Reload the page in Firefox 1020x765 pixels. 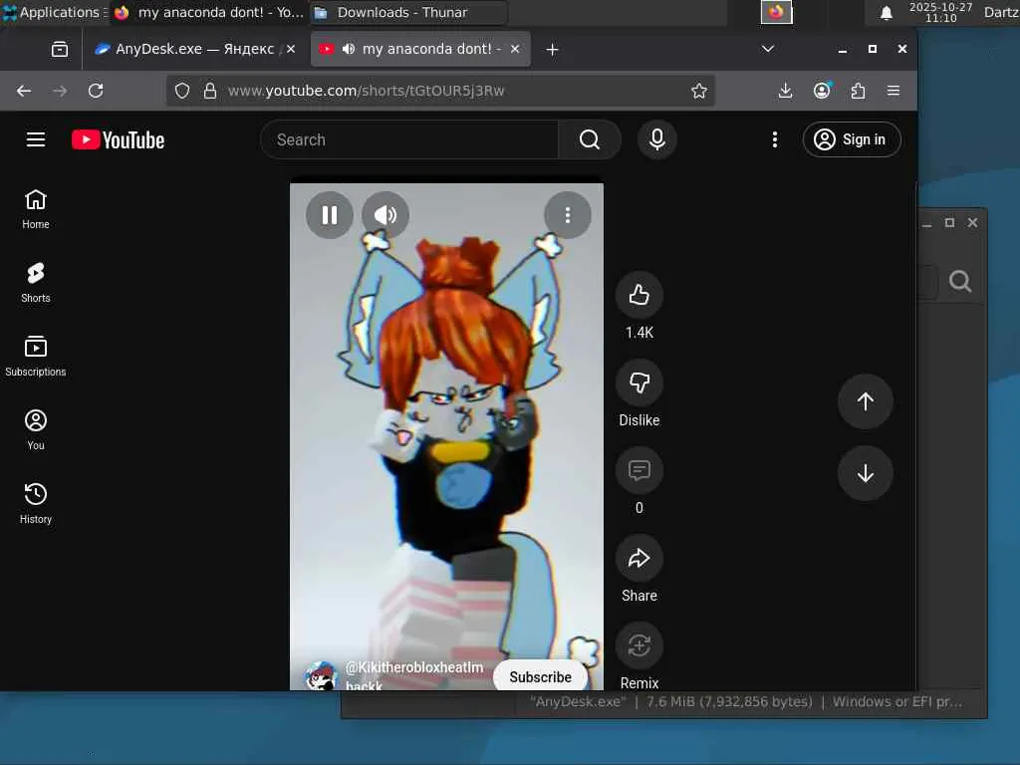[96, 91]
